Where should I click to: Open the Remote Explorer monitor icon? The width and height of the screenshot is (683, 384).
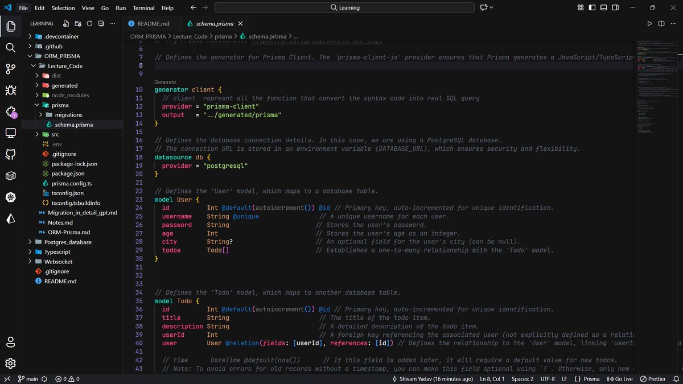coord(10,133)
